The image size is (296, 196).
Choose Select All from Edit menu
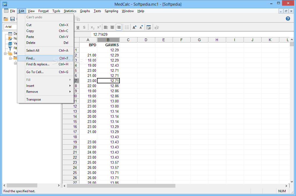point(45,51)
